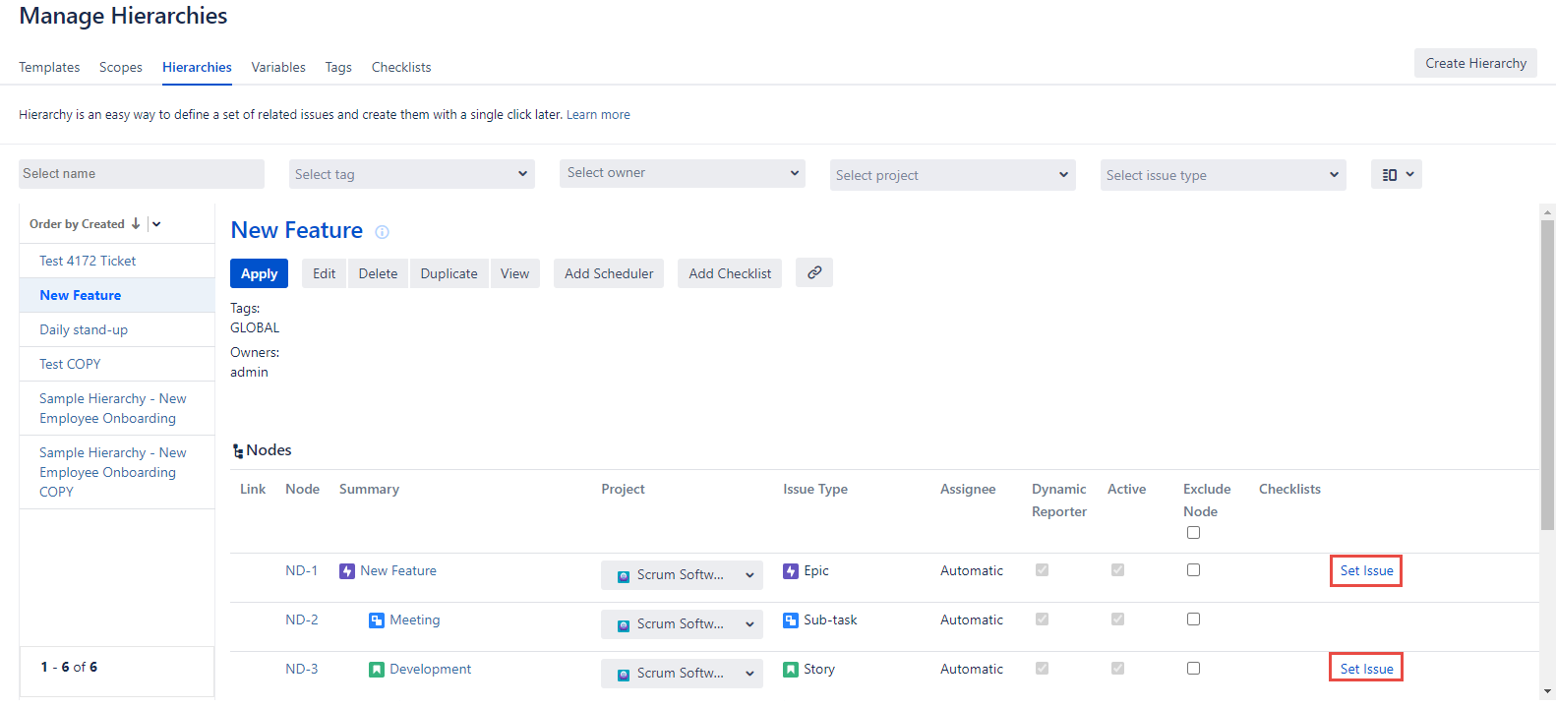Image resolution: width=1556 pixels, height=708 pixels.
Task: Check Exclude Node for ND-1 row
Action: coord(1193,570)
